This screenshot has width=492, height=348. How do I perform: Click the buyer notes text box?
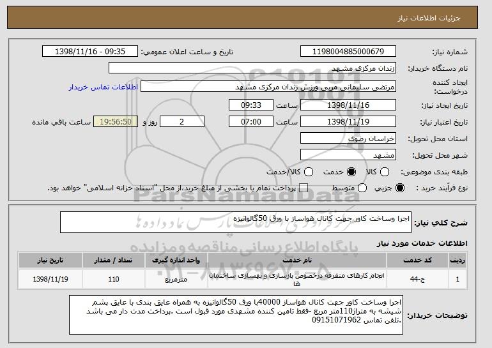tap(236, 315)
